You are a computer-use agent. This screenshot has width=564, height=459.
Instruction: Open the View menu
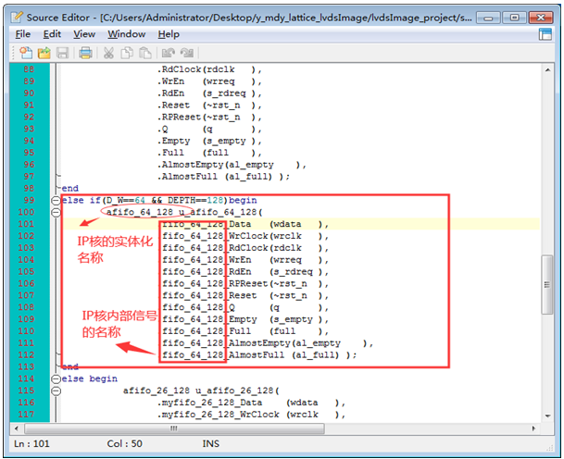[x=84, y=34]
